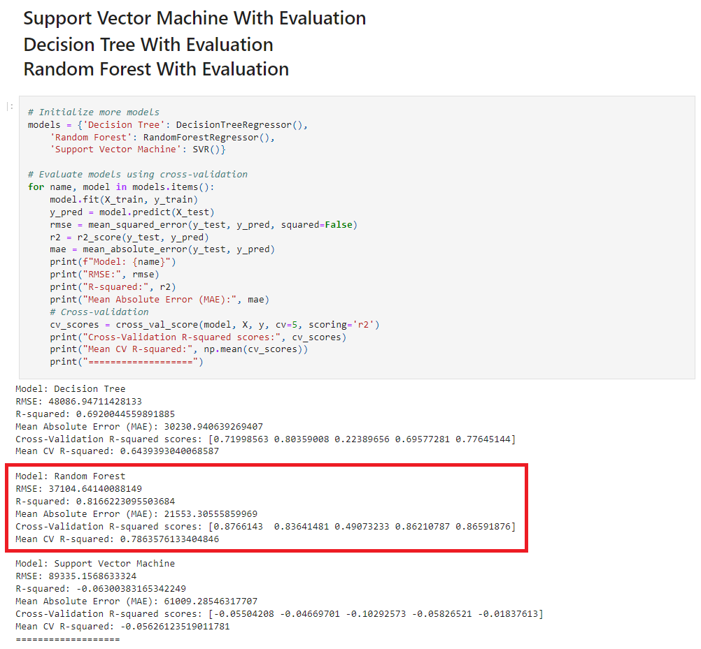The image size is (701, 649).
Task: Click the Decision Tree With Evaluation heading
Action: [x=148, y=45]
